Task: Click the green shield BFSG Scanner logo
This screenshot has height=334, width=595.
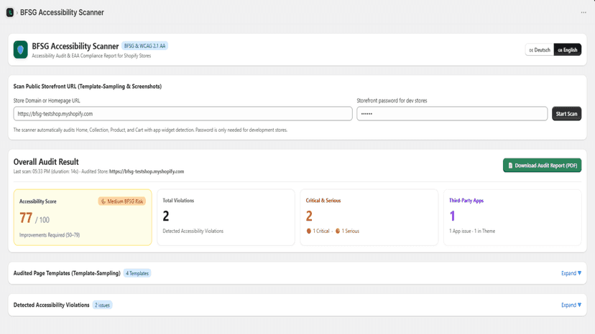Action: click(x=21, y=49)
